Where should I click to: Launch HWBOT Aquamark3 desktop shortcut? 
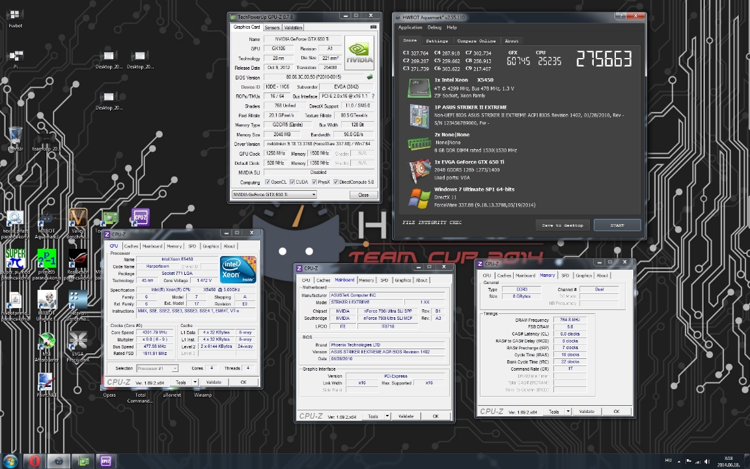pyautogui.click(x=46, y=223)
